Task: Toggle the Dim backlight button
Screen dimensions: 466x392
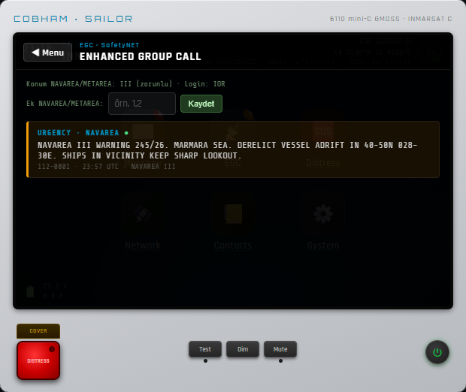Action: coord(243,349)
